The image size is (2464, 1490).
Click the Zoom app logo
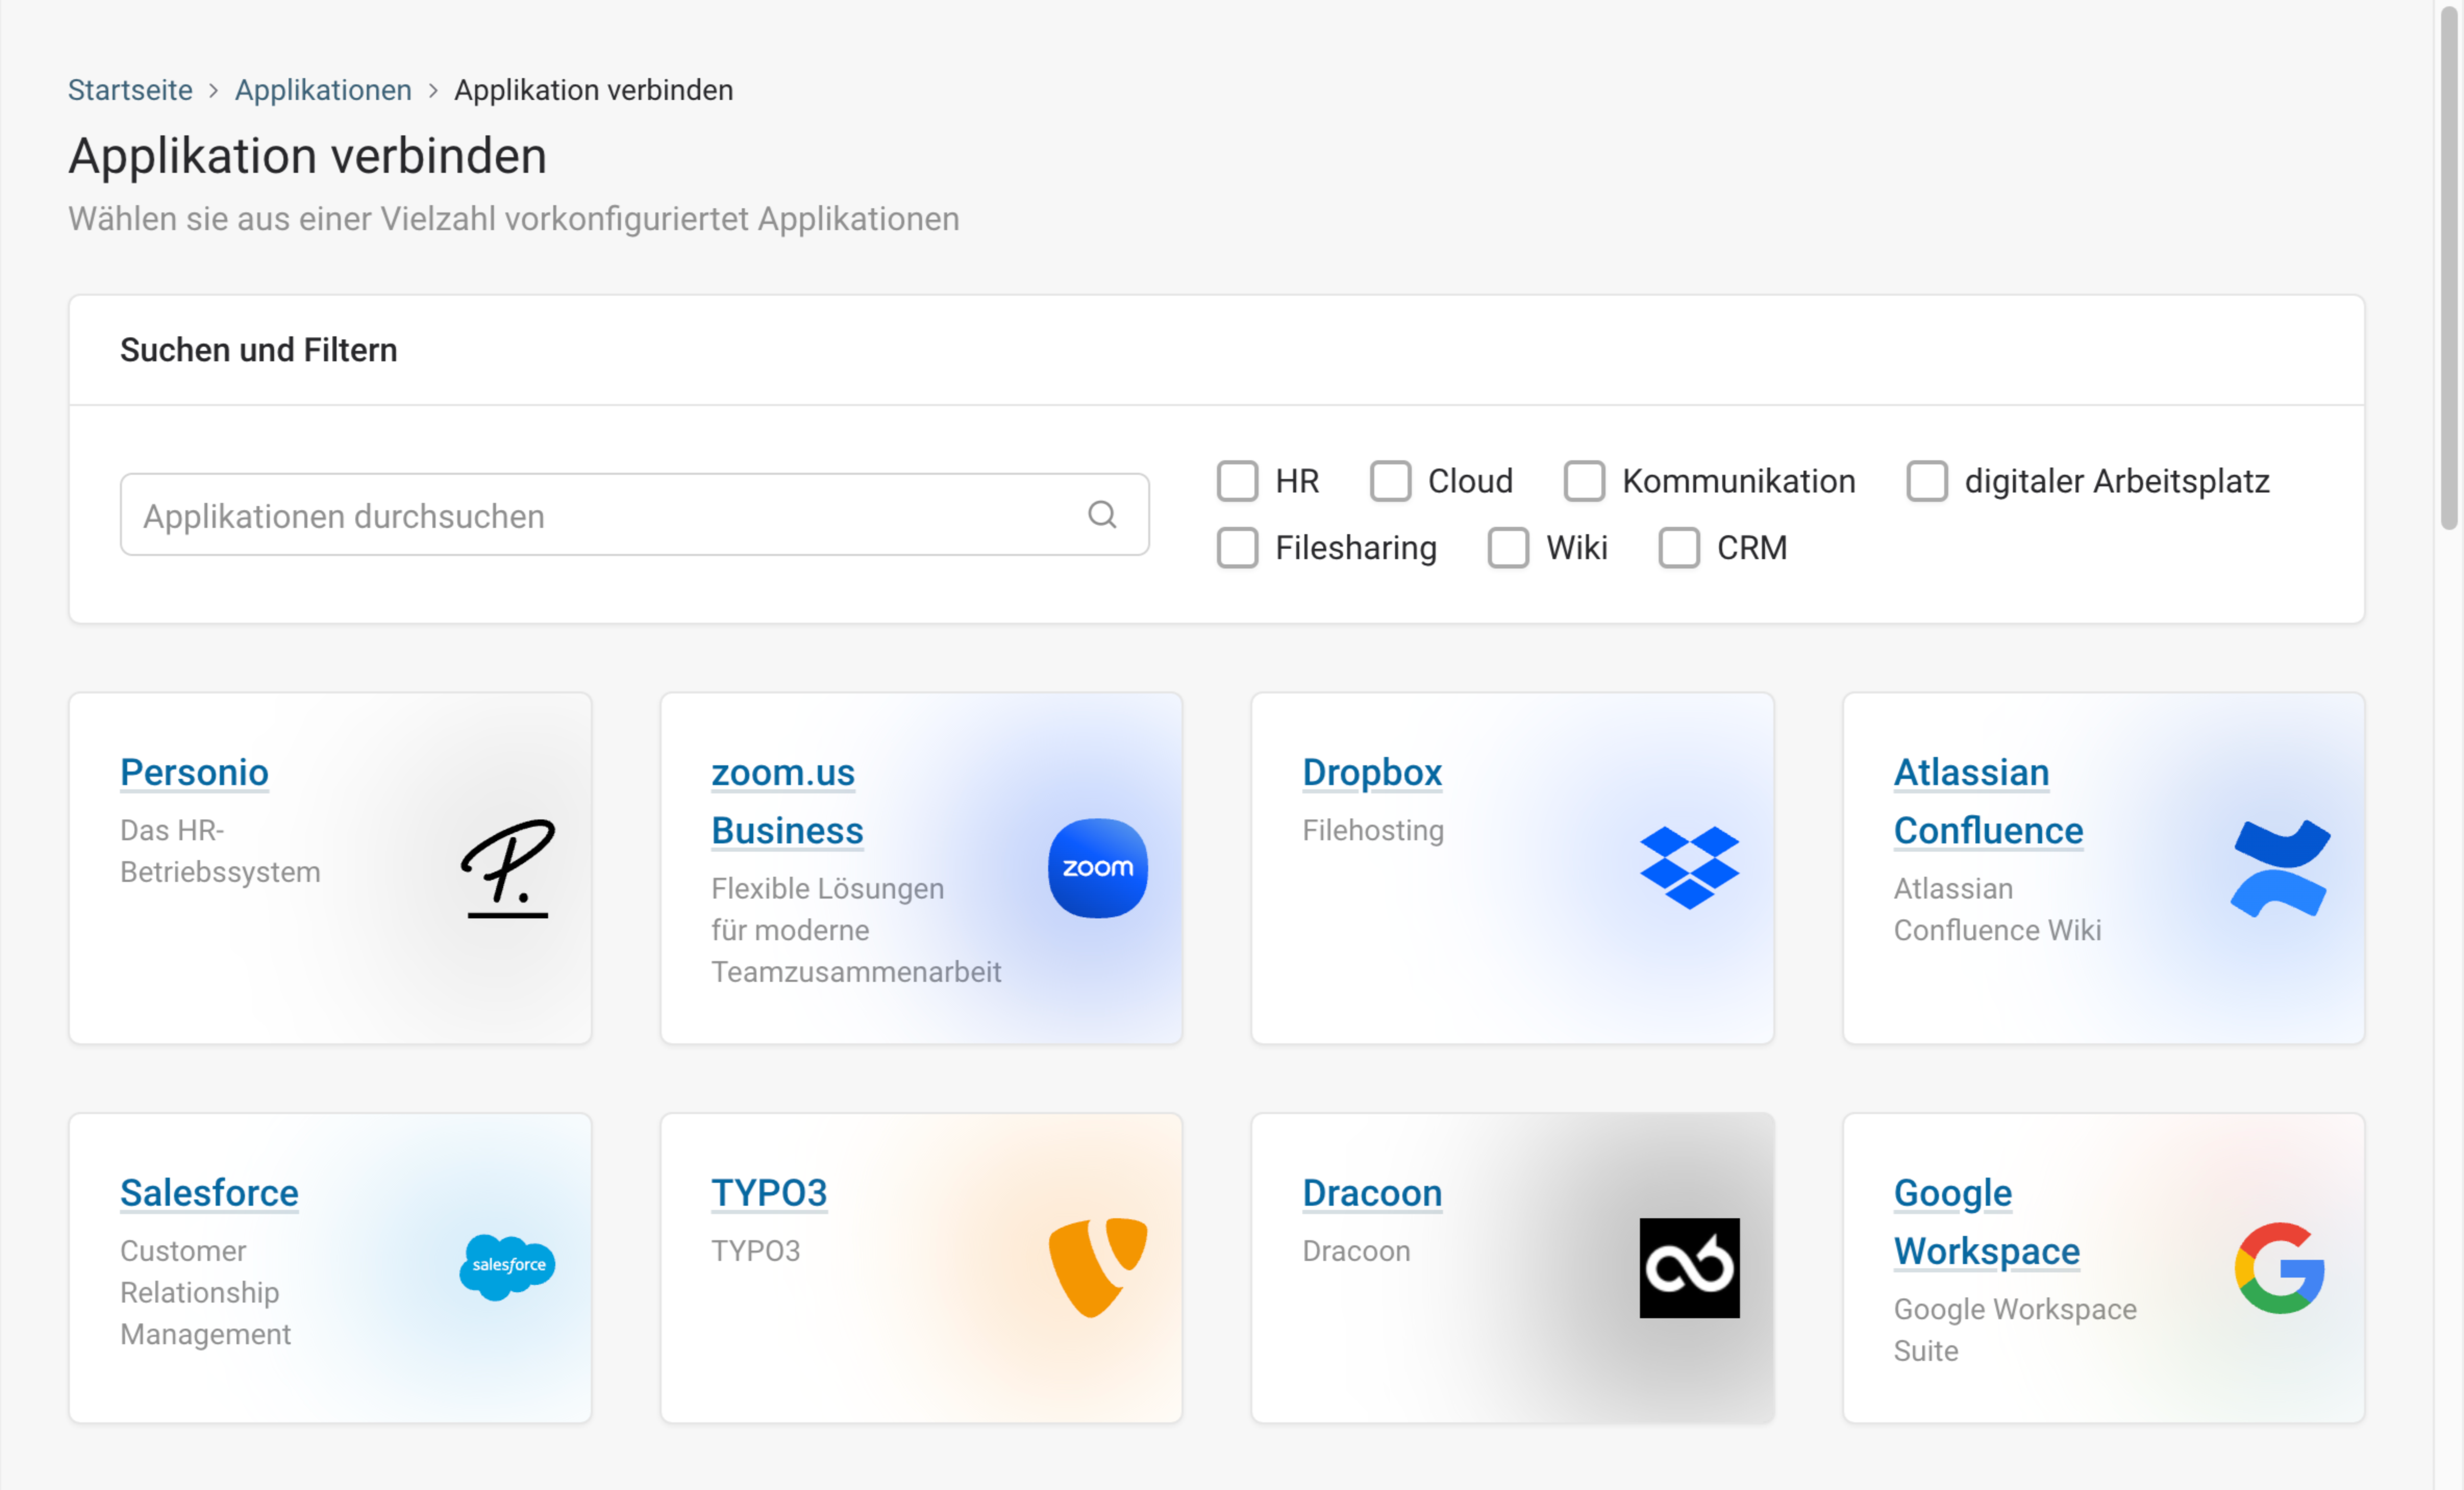(x=1097, y=867)
